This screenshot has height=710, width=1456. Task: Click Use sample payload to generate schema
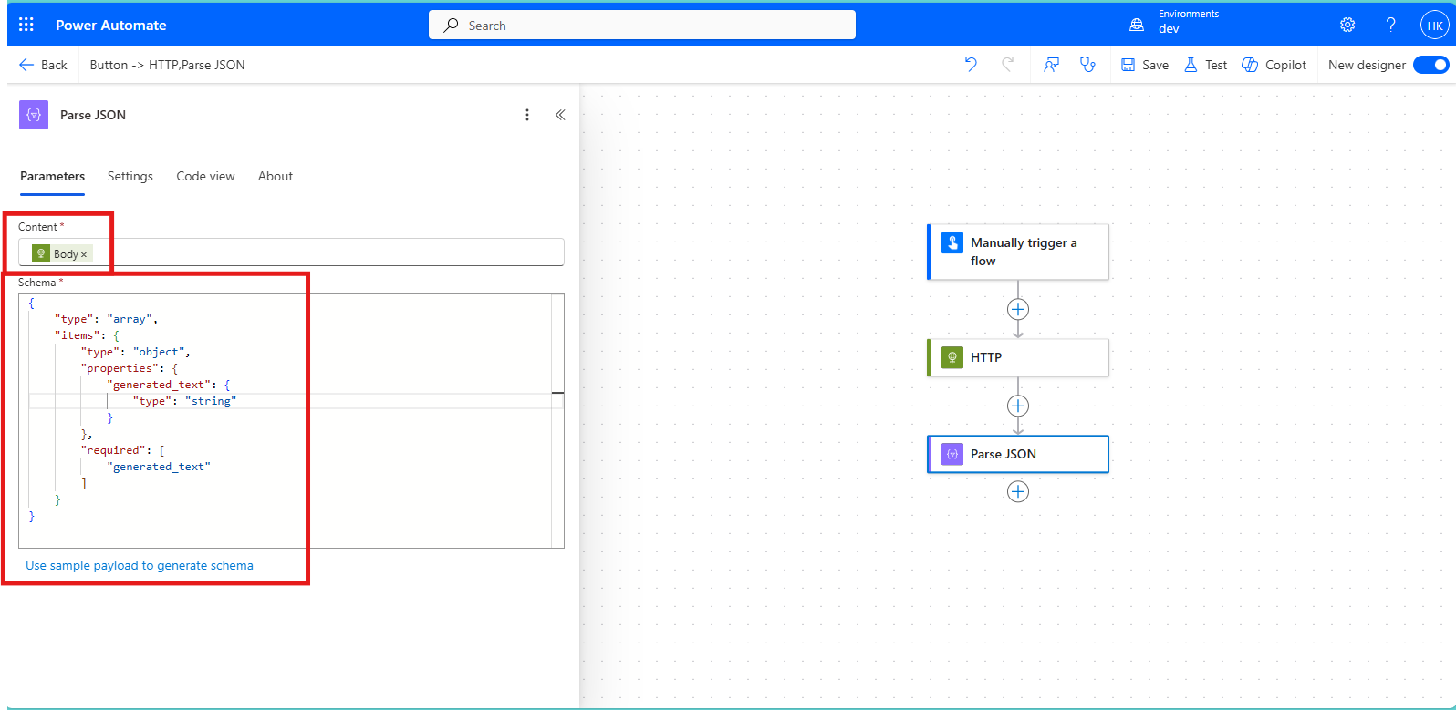click(x=140, y=566)
